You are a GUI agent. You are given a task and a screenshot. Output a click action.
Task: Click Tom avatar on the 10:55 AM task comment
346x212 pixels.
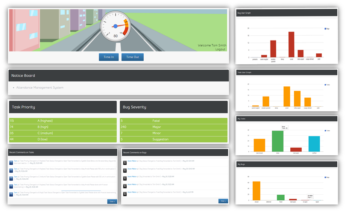[x=11, y=186]
